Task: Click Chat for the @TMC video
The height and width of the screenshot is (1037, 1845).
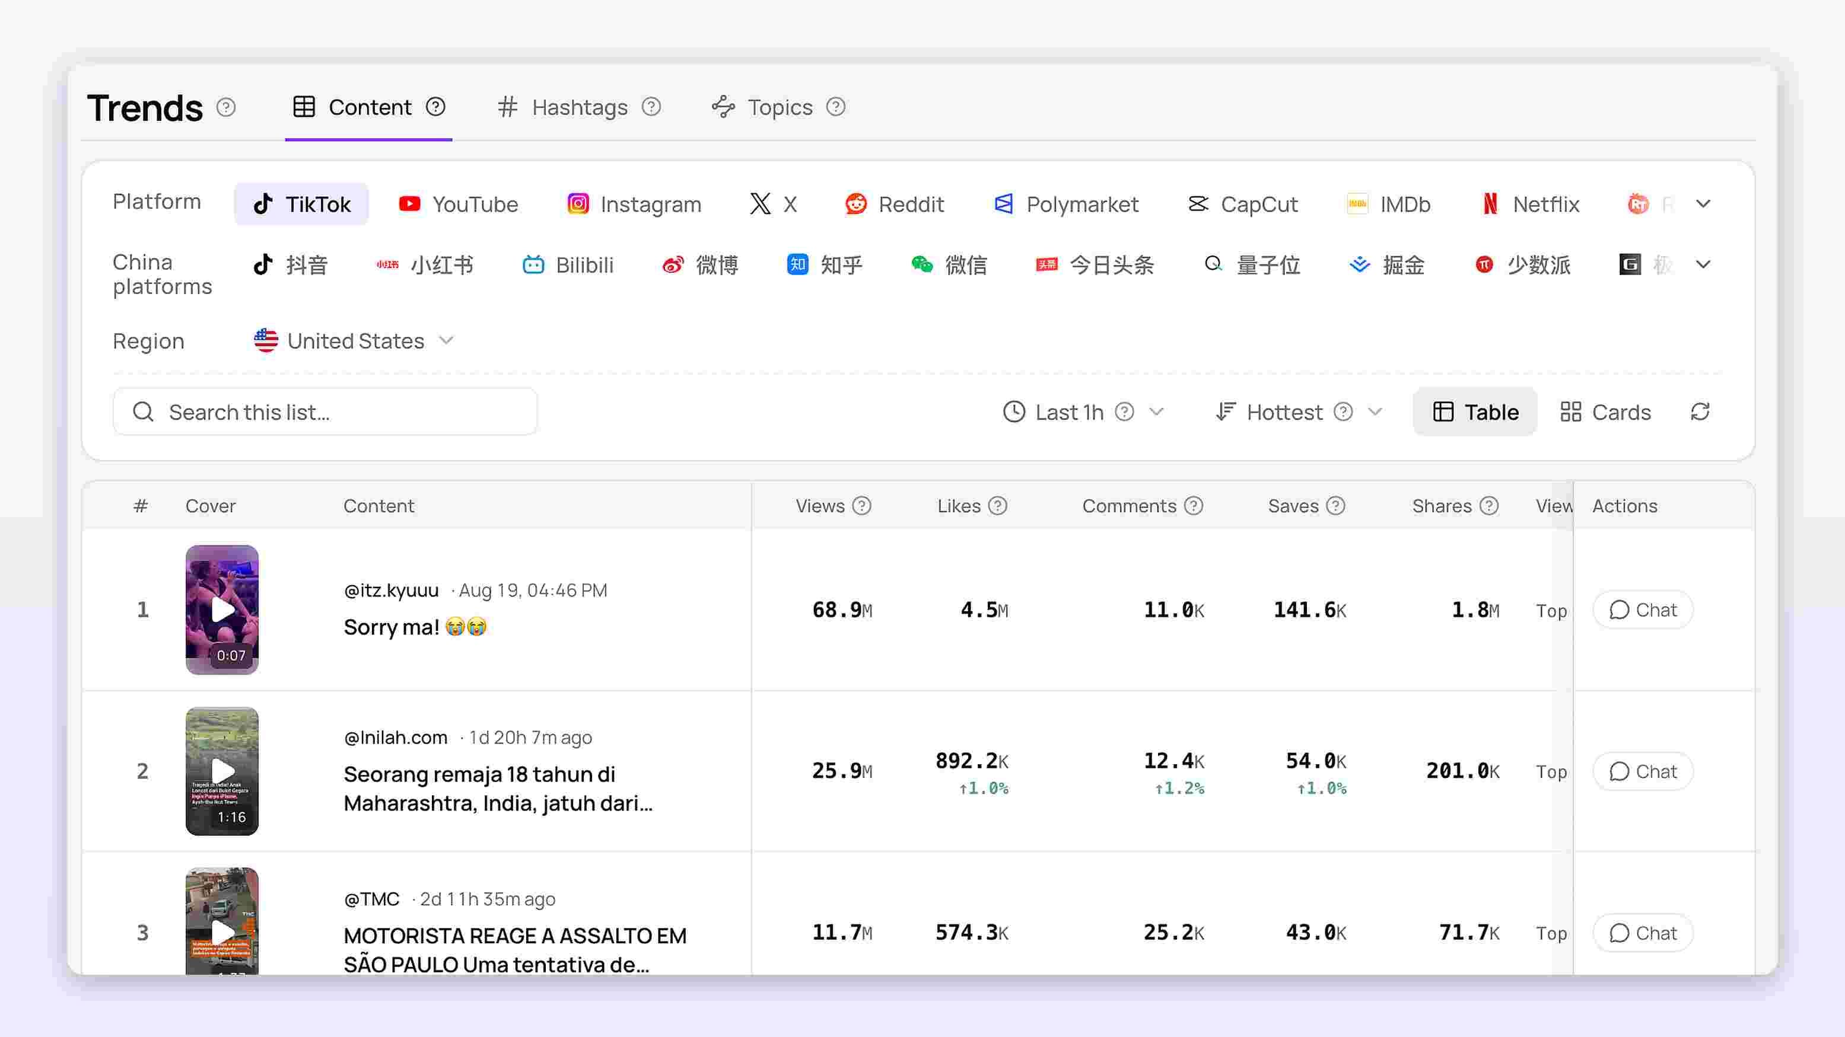Action: point(1643,933)
